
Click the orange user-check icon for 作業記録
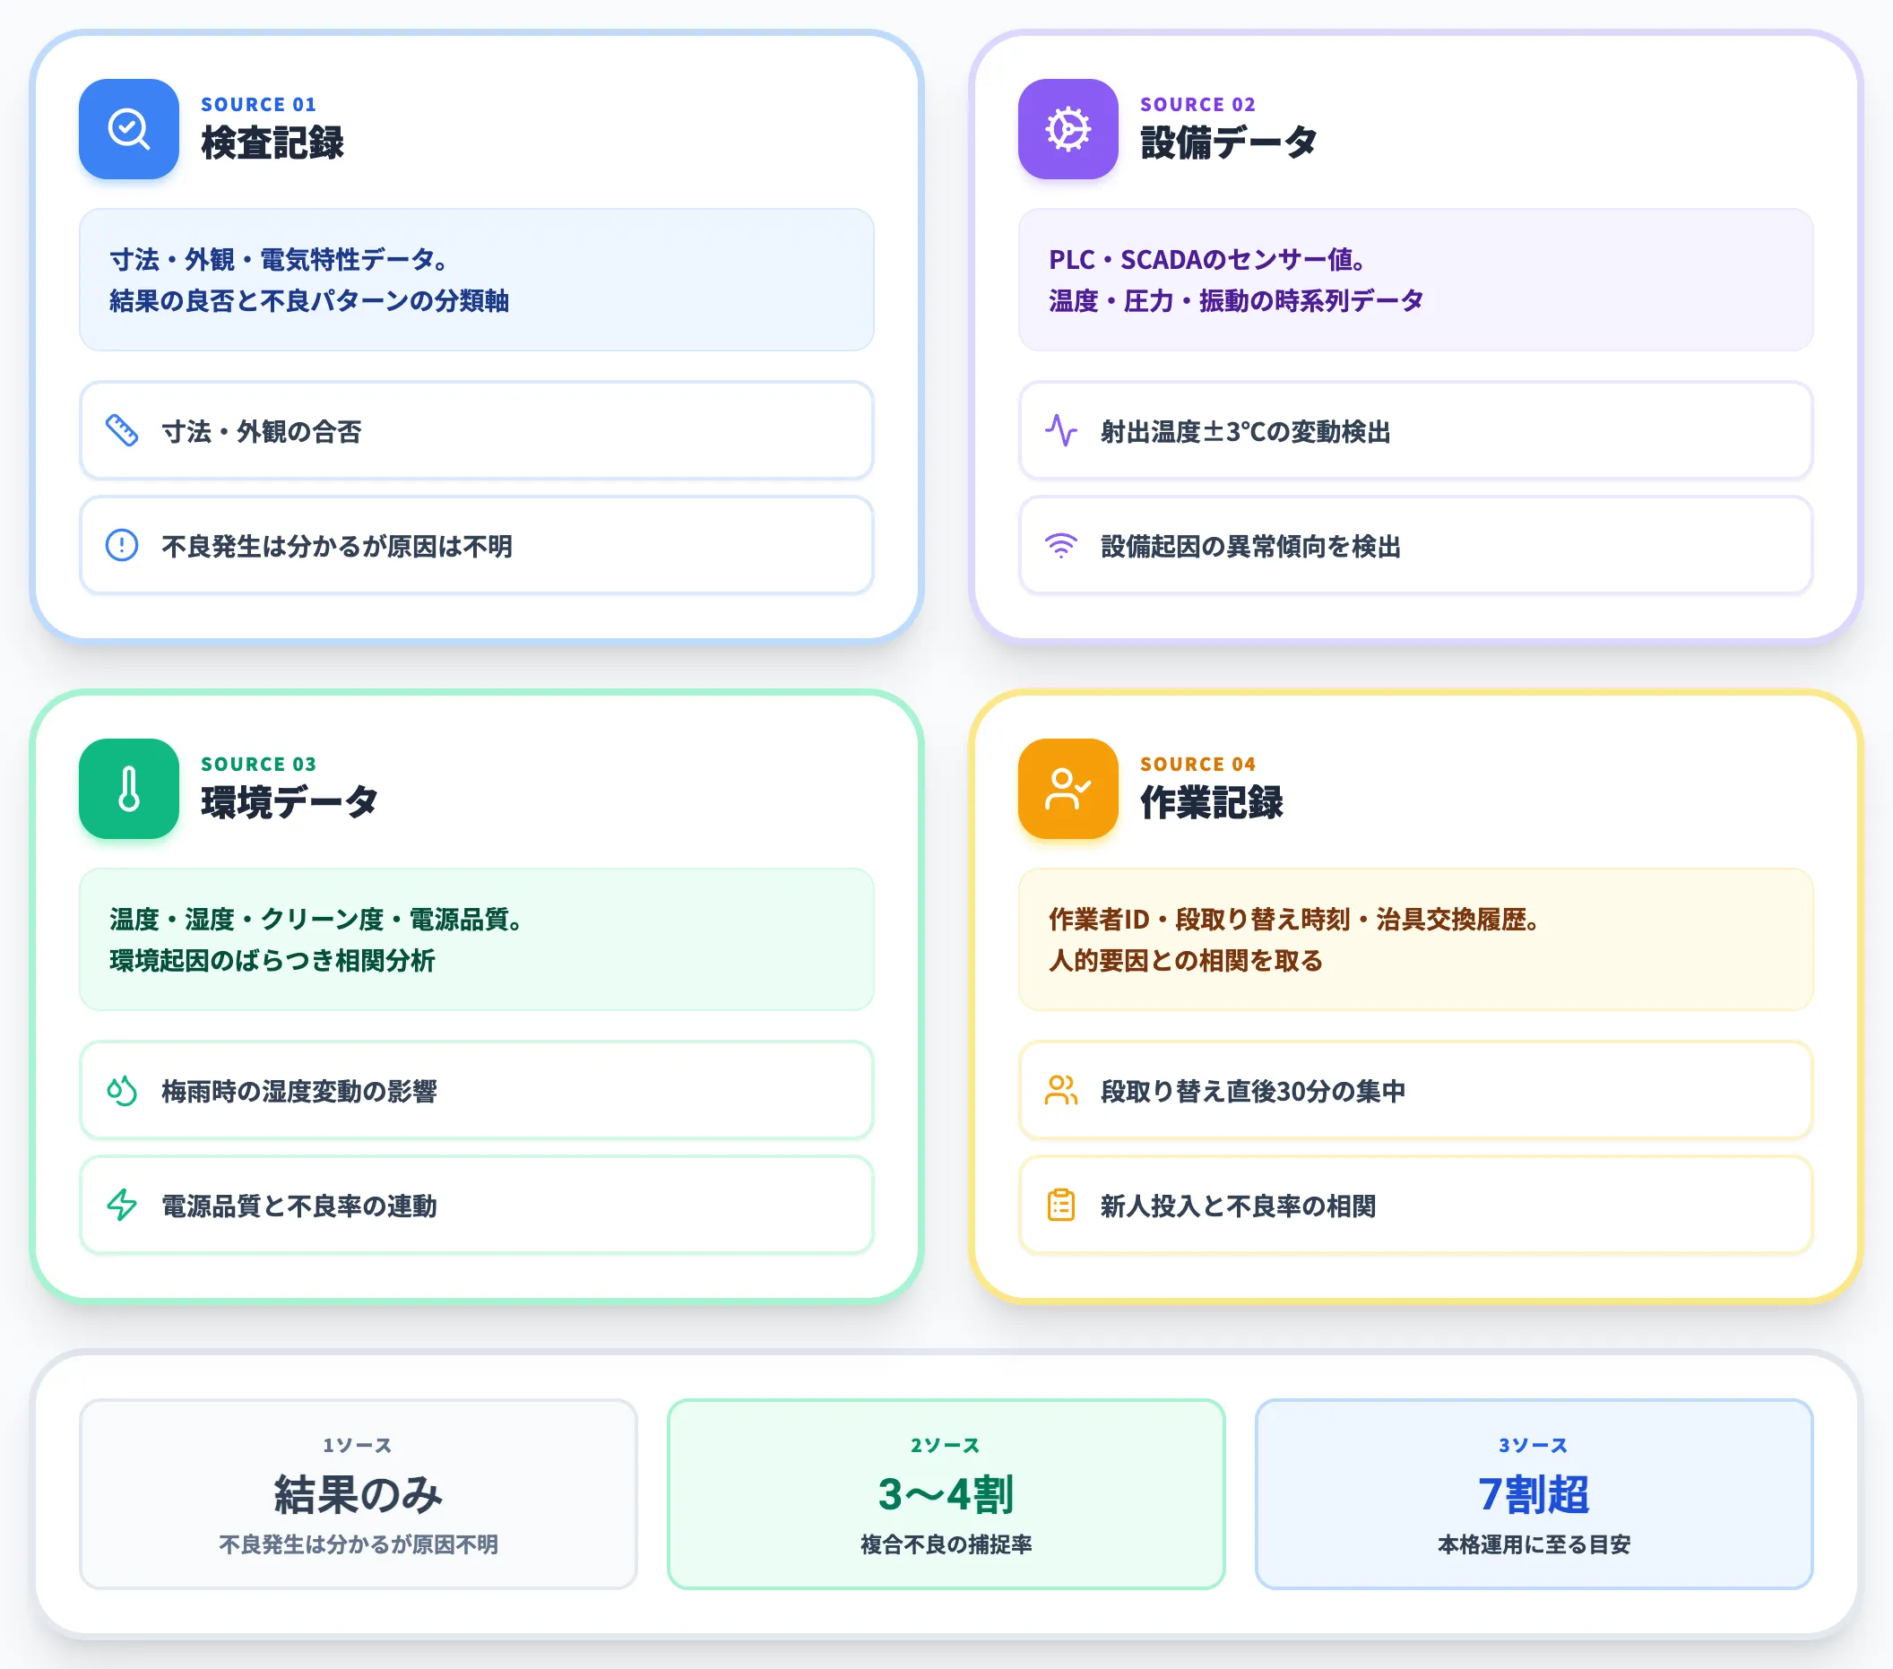1068,788
